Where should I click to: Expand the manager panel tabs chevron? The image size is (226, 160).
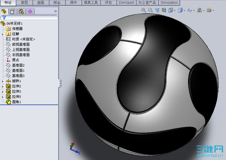click(55, 11)
